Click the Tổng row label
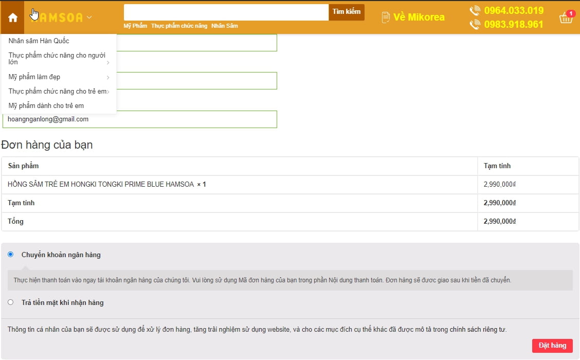580x360 pixels. (15, 221)
